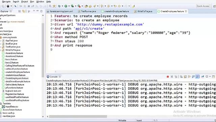Click Remove Launch icon in Console toolbar
216x122 pixels.
pos(172,77)
